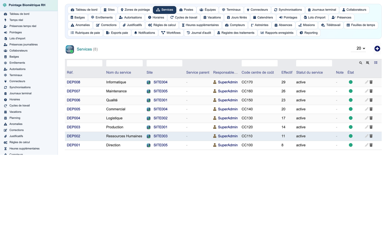Open the Journal d'audit tab
This screenshot has height=243, width=389.
tap(199, 33)
